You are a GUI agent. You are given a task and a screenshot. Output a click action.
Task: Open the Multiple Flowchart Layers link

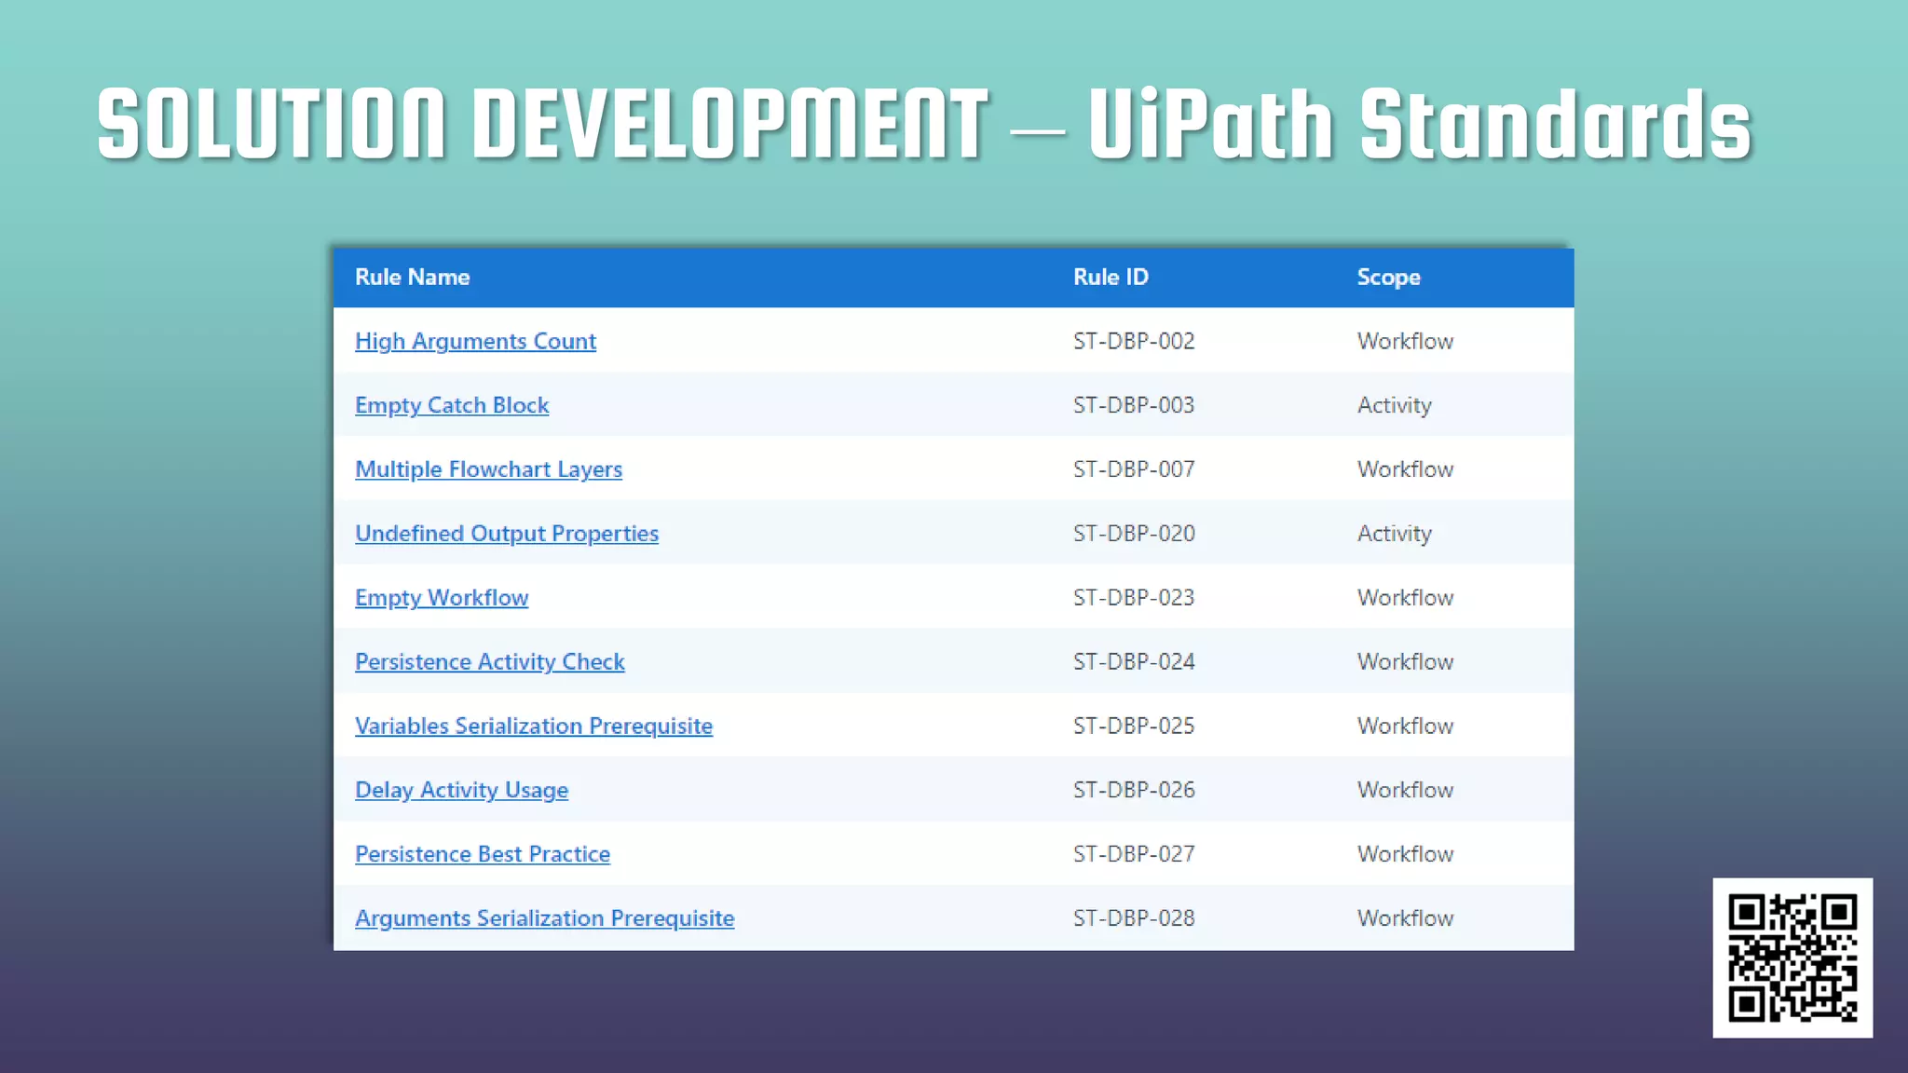point(488,470)
